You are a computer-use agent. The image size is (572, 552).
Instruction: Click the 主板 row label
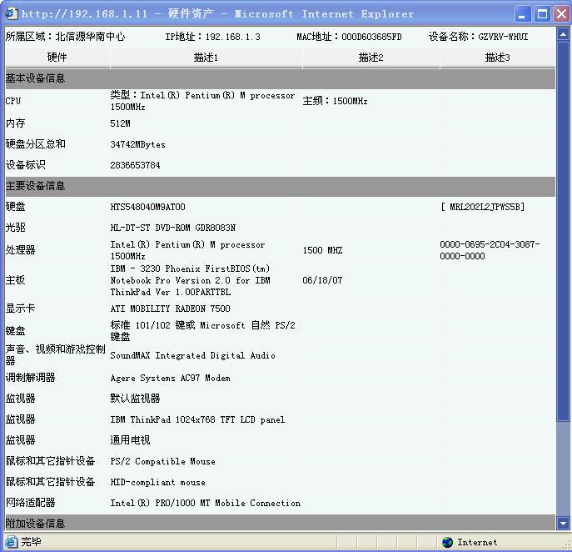click(16, 280)
